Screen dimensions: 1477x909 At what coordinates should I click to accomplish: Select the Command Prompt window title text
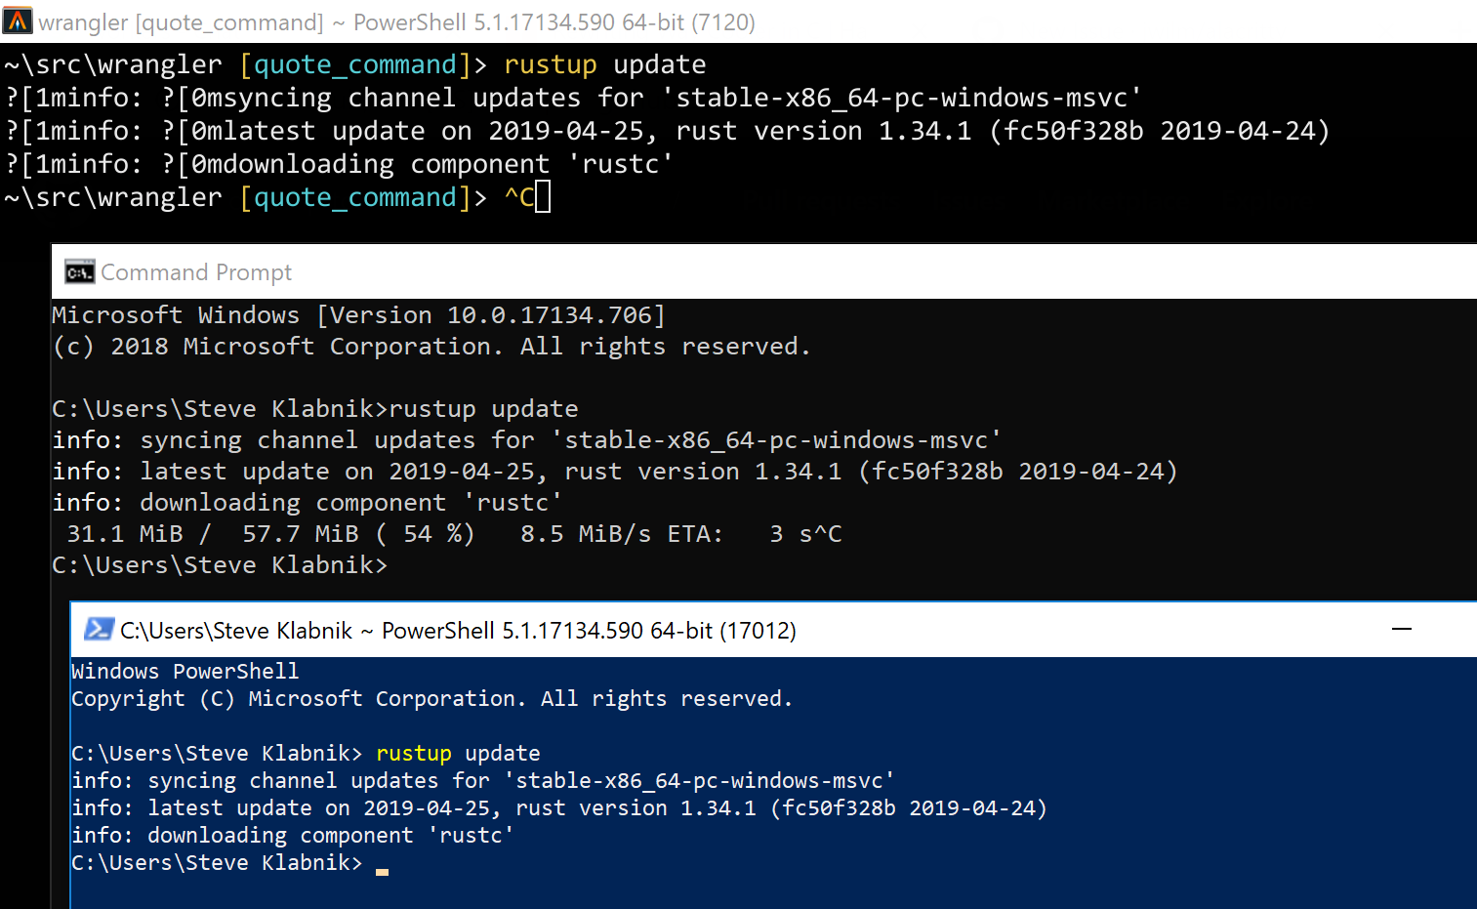click(195, 271)
